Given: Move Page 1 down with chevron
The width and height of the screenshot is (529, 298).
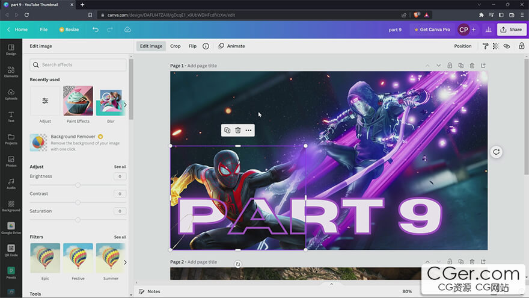Looking at the screenshot, I should 439,66.
